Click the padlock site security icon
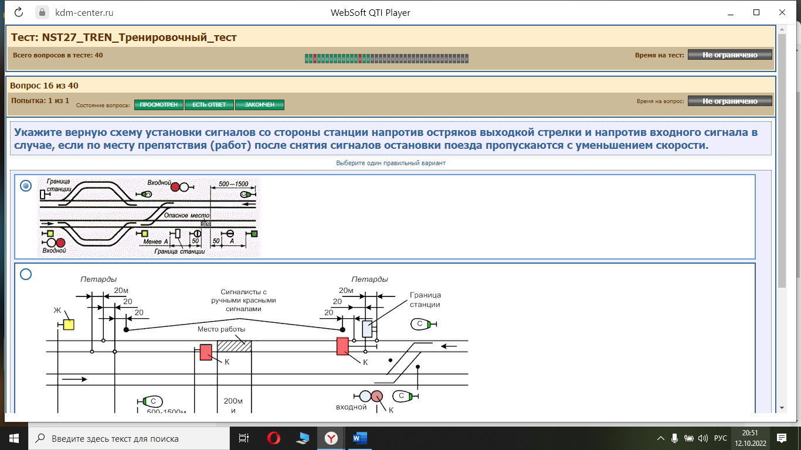The image size is (801, 450). point(41,12)
